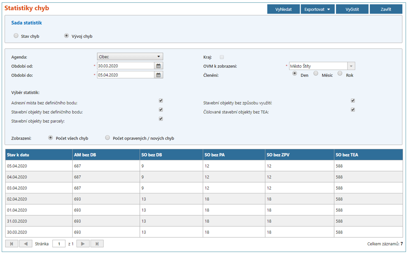Expand the OVM k zobrazení combo box
This screenshot has width=407, height=253.
tap(351, 66)
